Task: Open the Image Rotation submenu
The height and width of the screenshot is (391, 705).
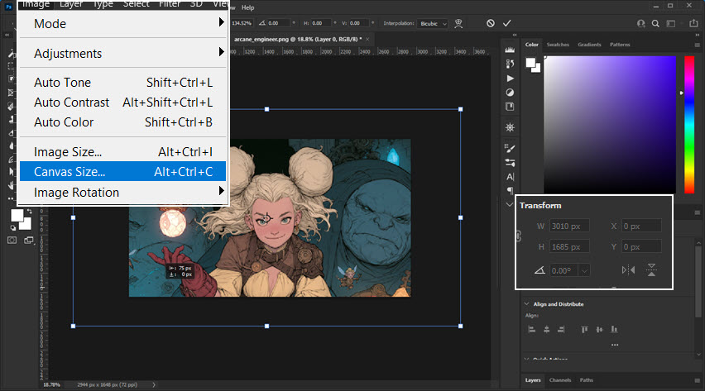Action: 122,193
